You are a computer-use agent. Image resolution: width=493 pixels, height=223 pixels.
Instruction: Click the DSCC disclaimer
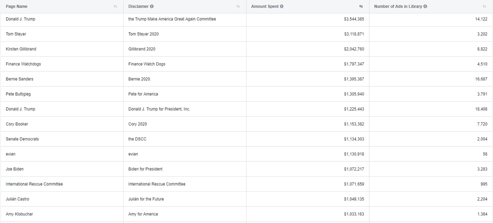[137, 139]
